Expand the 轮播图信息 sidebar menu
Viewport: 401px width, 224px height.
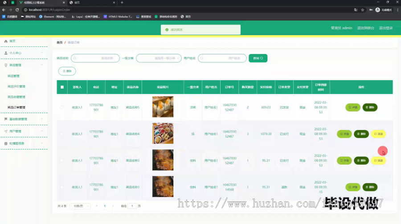pyautogui.click(x=24, y=143)
